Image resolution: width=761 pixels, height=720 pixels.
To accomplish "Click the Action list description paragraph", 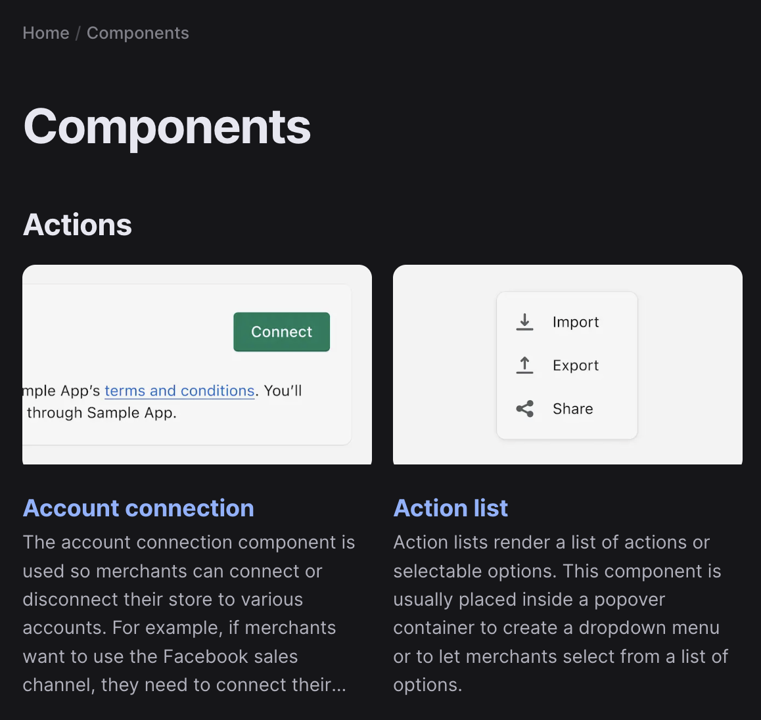I will 561,613.
